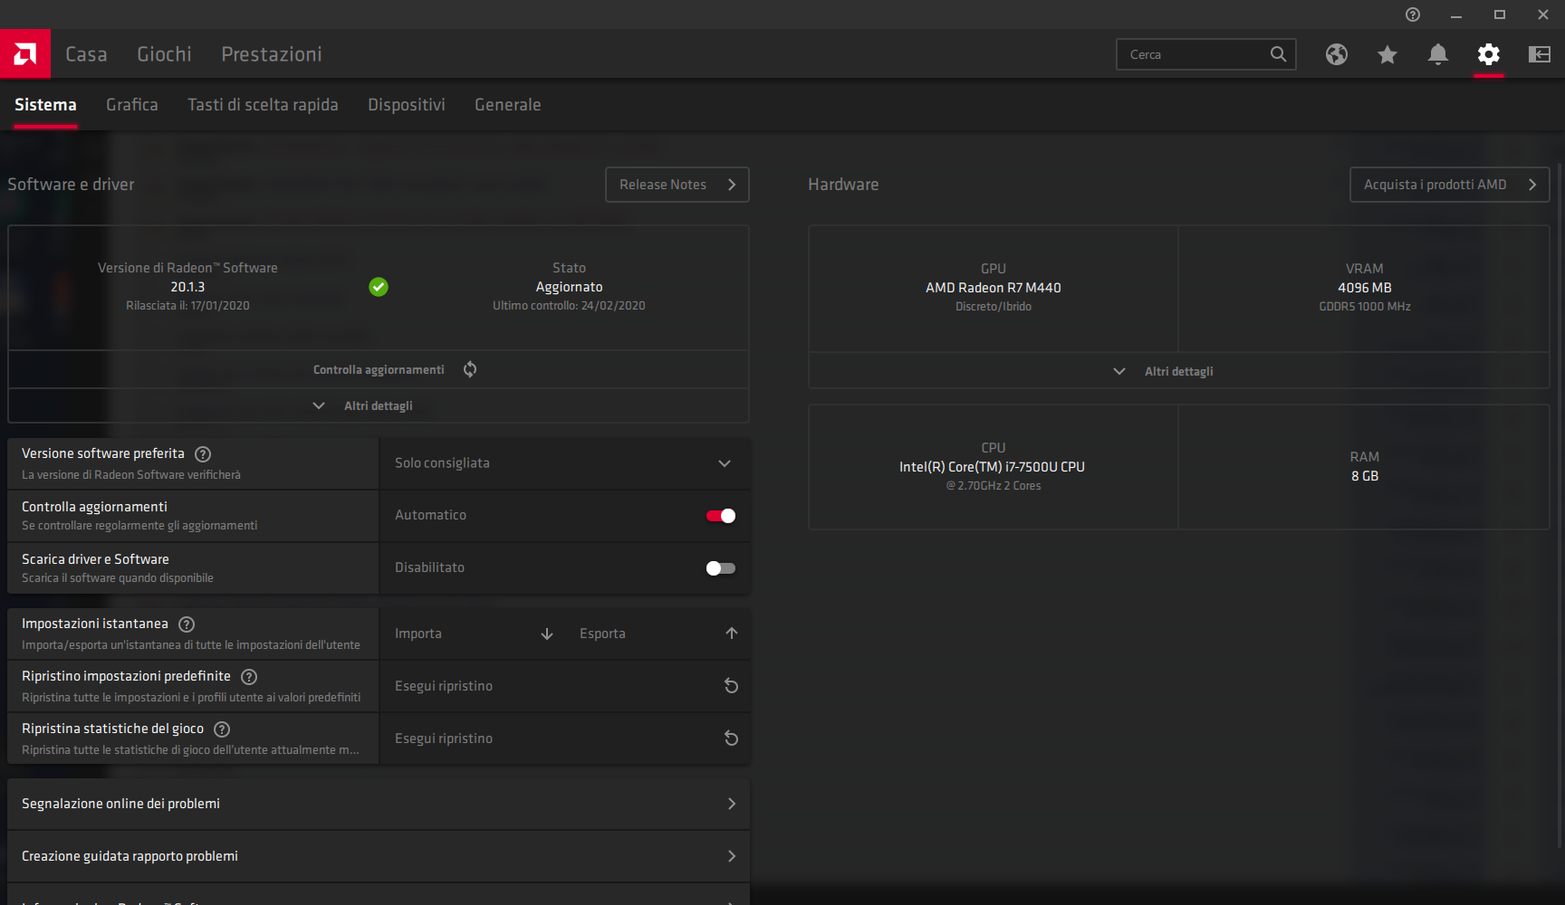Click help icon next to Versione software preferita
This screenshot has height=905, width=1565.
(x=204, y=454)
